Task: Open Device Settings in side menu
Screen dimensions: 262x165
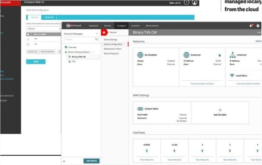Action: (x=110, y=40)
